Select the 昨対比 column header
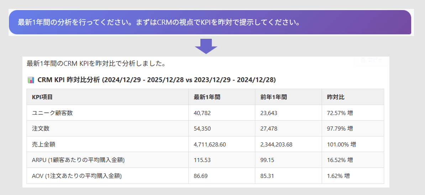 [x=336, y=97]
